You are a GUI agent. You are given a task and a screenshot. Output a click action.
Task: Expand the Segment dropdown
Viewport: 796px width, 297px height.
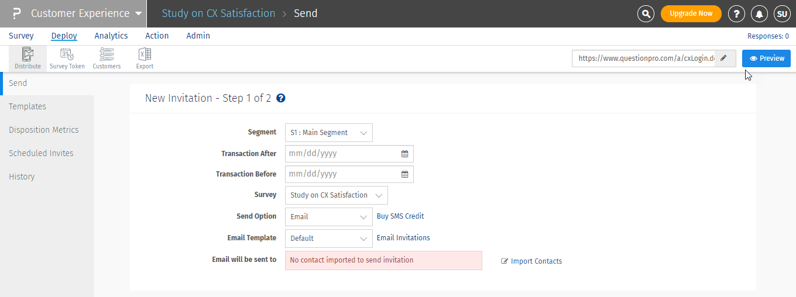[x=328, y=133]
